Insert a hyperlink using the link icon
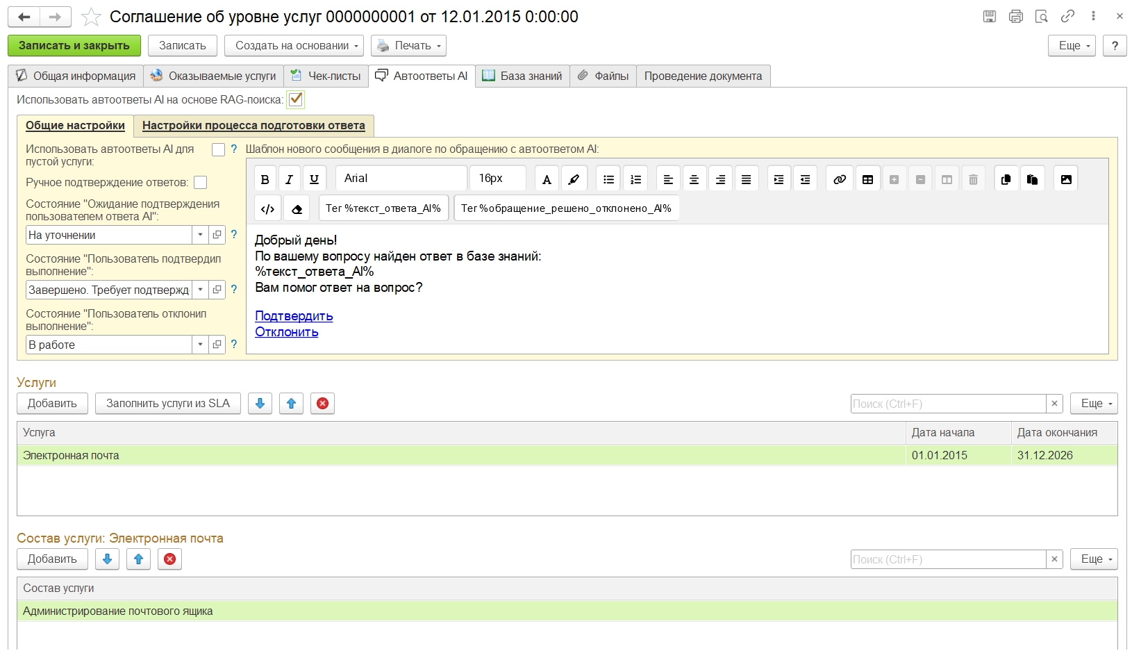Image resolution: width=1132 pixels, height=651 pixels. pos(840,179)
